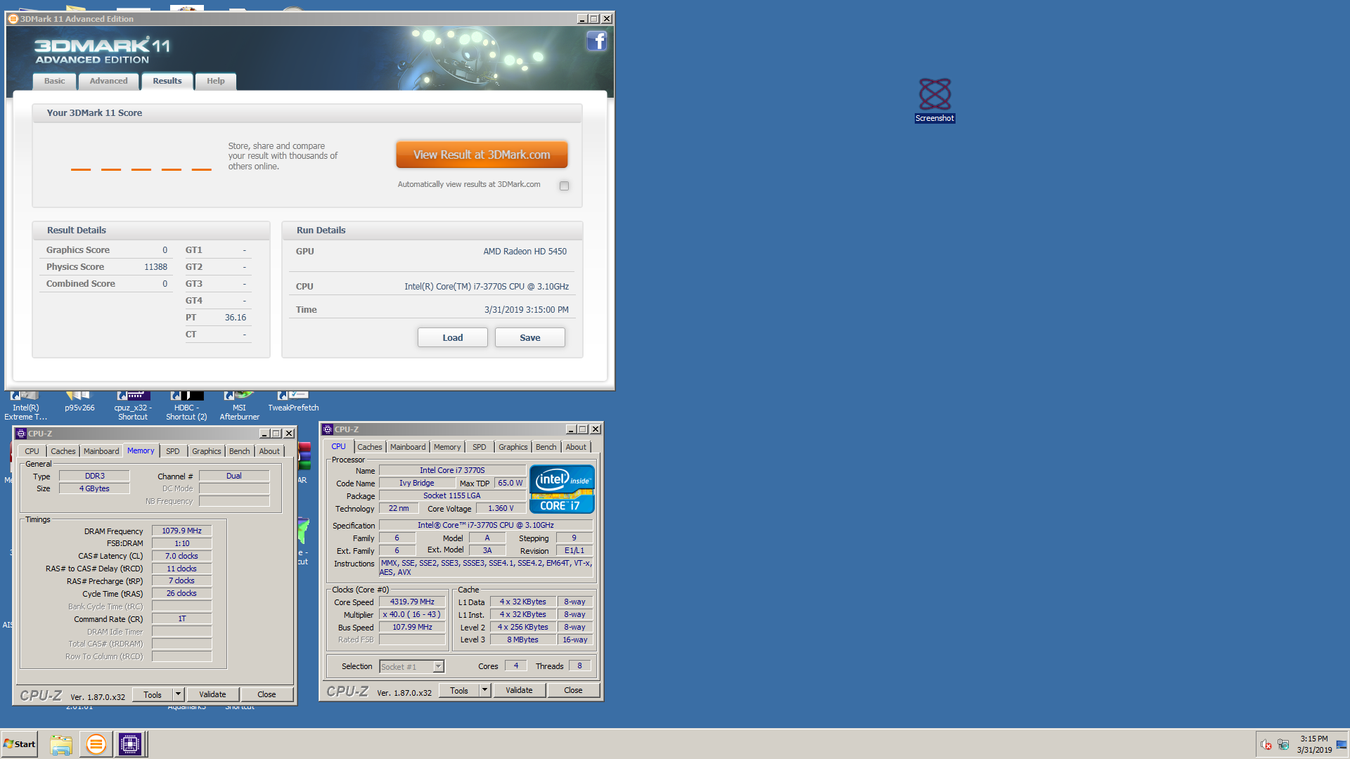This screenshot has height=759, width=1350.
Task: Click the Memory CPU-Z window title icon
Action: click(x=21, y=434)
